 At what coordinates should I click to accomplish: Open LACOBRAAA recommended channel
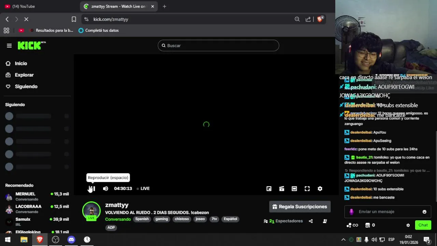(37, 209)
